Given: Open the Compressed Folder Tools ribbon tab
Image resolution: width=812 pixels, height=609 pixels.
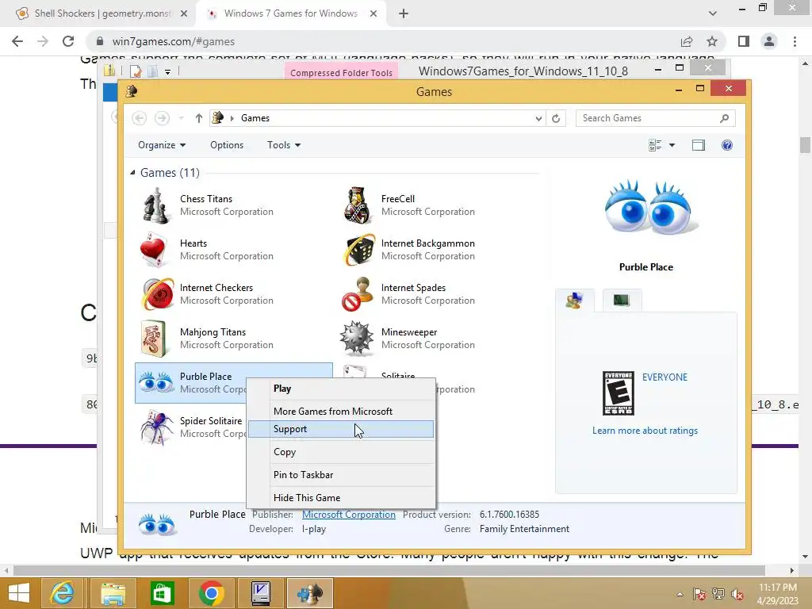Looking at the screenshot, I should coord(341,72).
